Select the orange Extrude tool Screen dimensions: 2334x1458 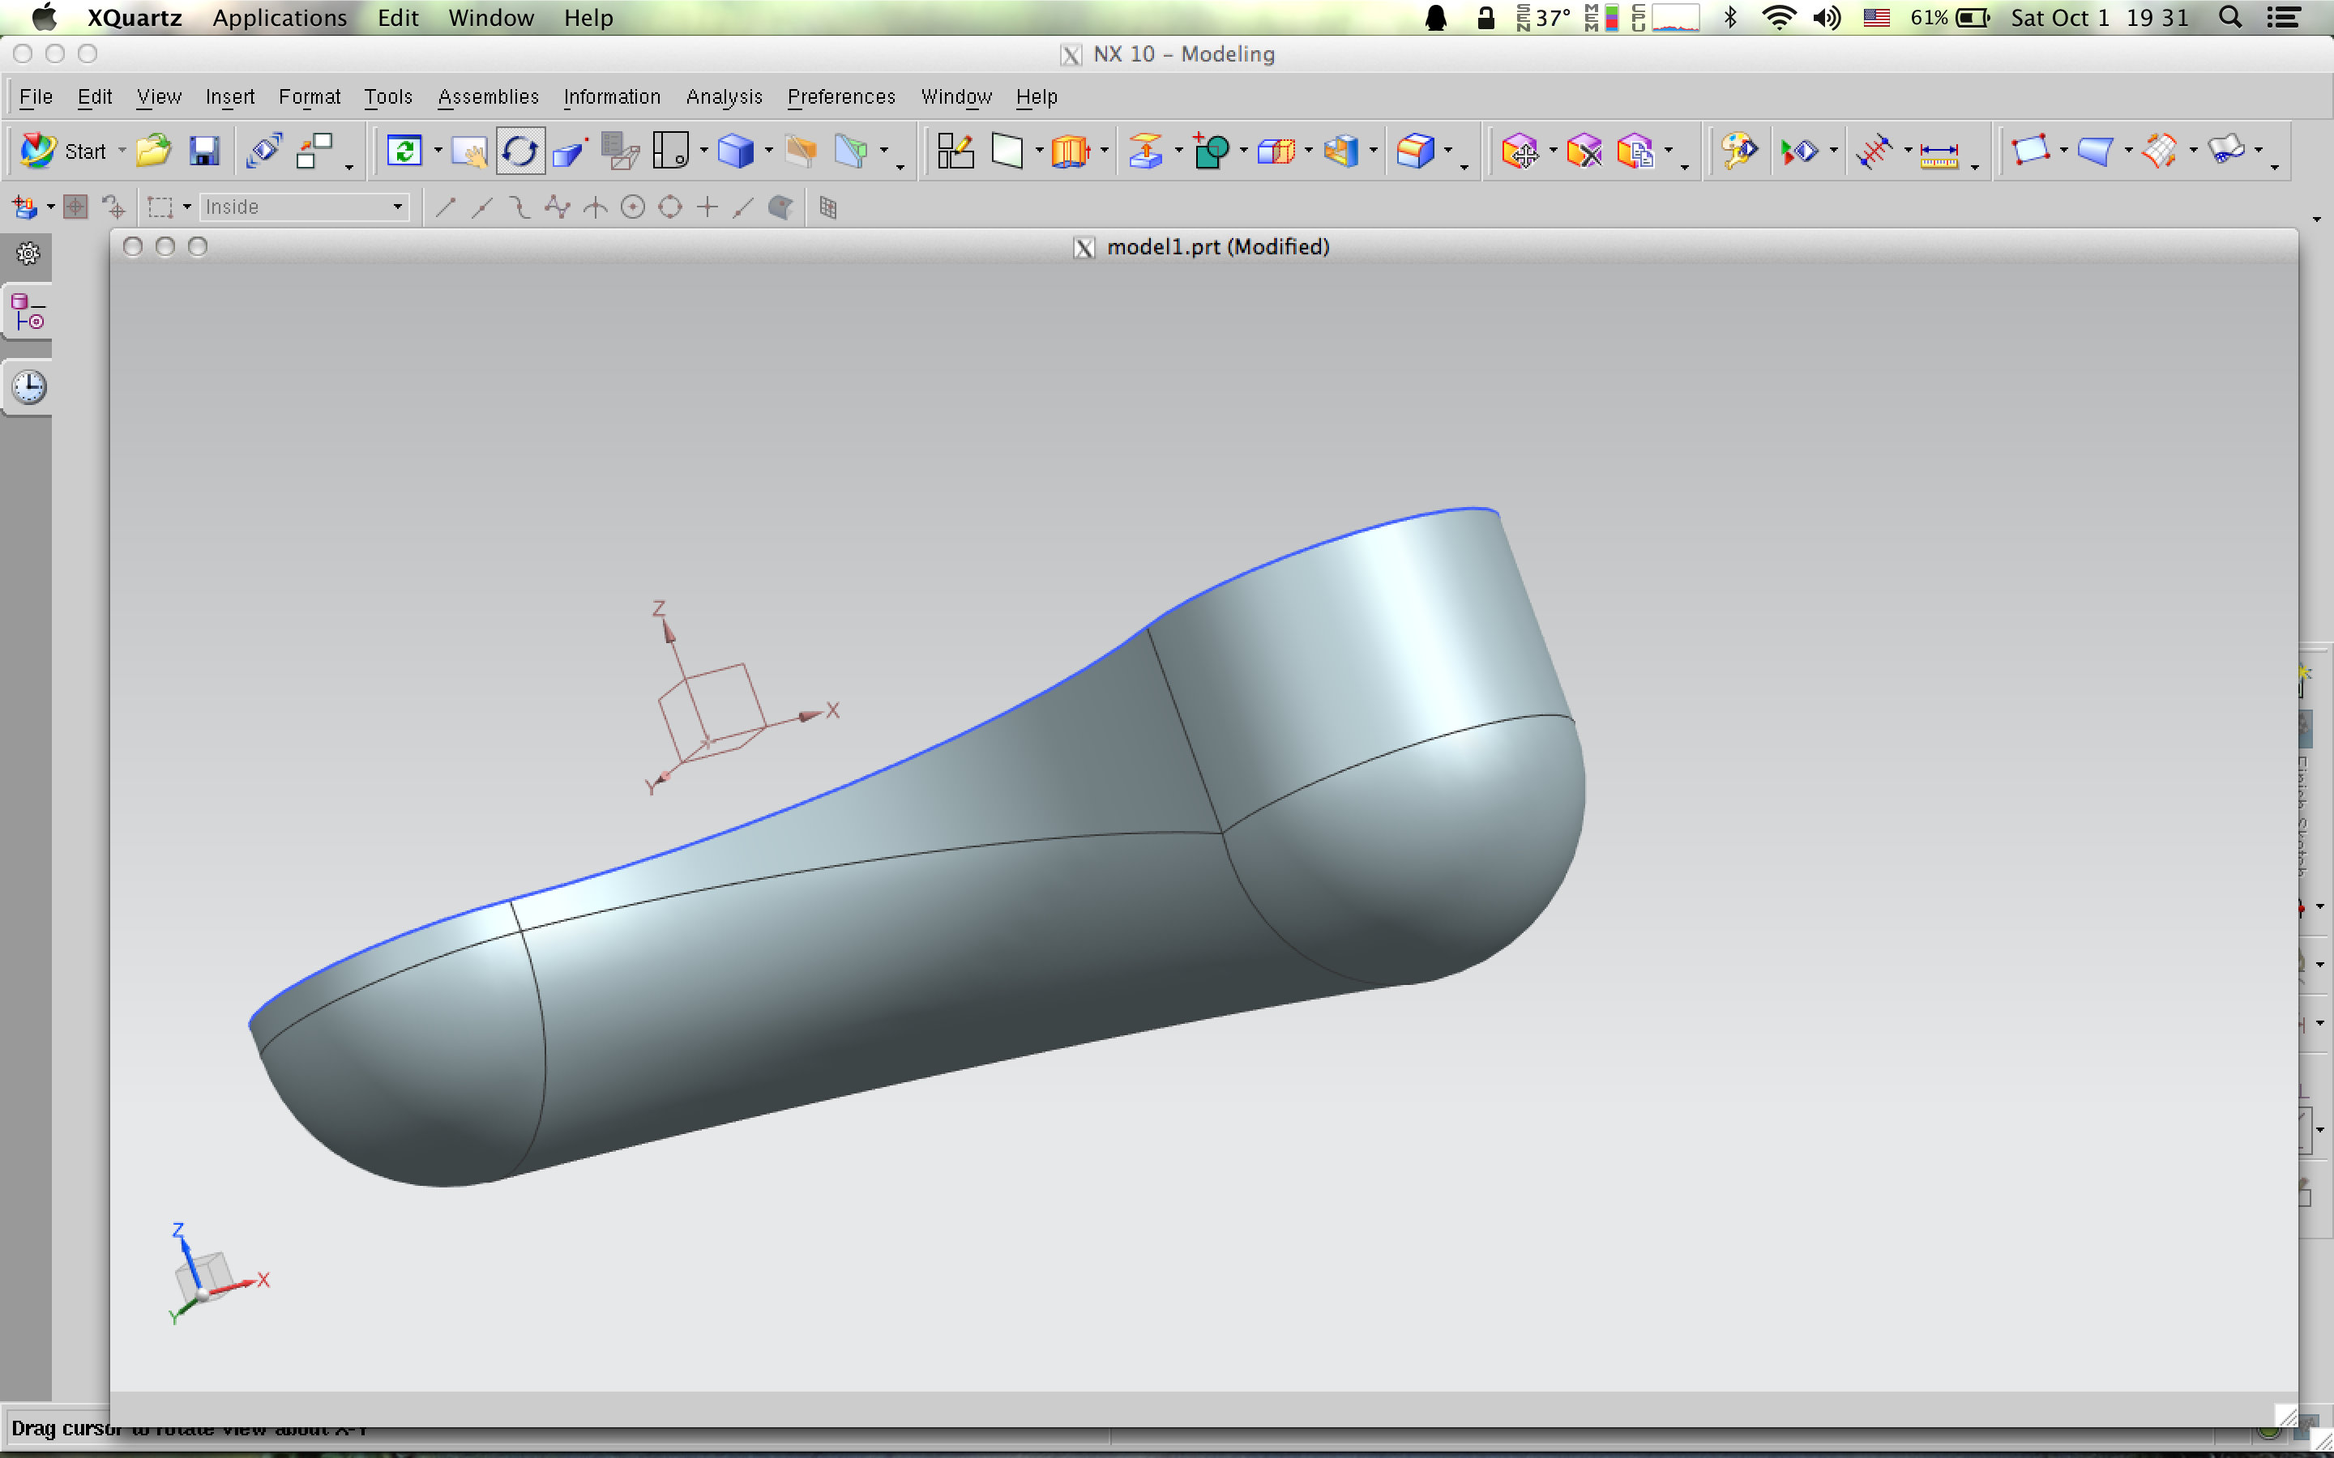pyautogui.click(x=1071, y=151)
